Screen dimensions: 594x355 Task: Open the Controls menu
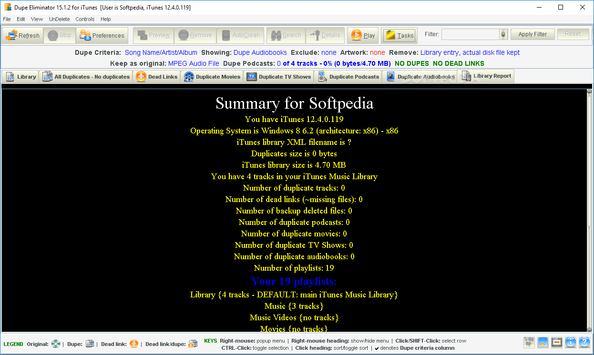[85, 19]
